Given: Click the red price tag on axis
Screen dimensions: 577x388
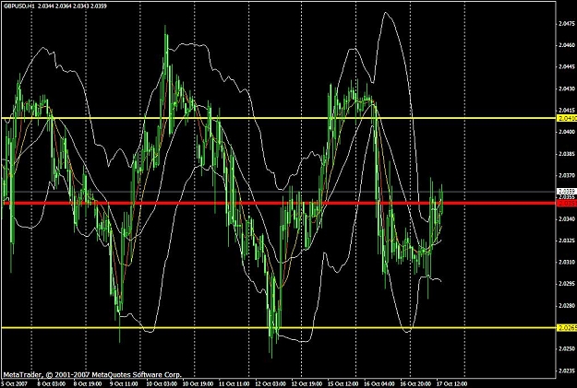Looking at the screenshot, I should (x=567, y=203).
